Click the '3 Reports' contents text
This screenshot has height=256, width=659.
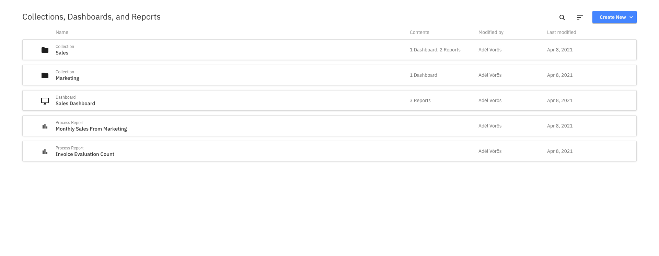point(420,100)
